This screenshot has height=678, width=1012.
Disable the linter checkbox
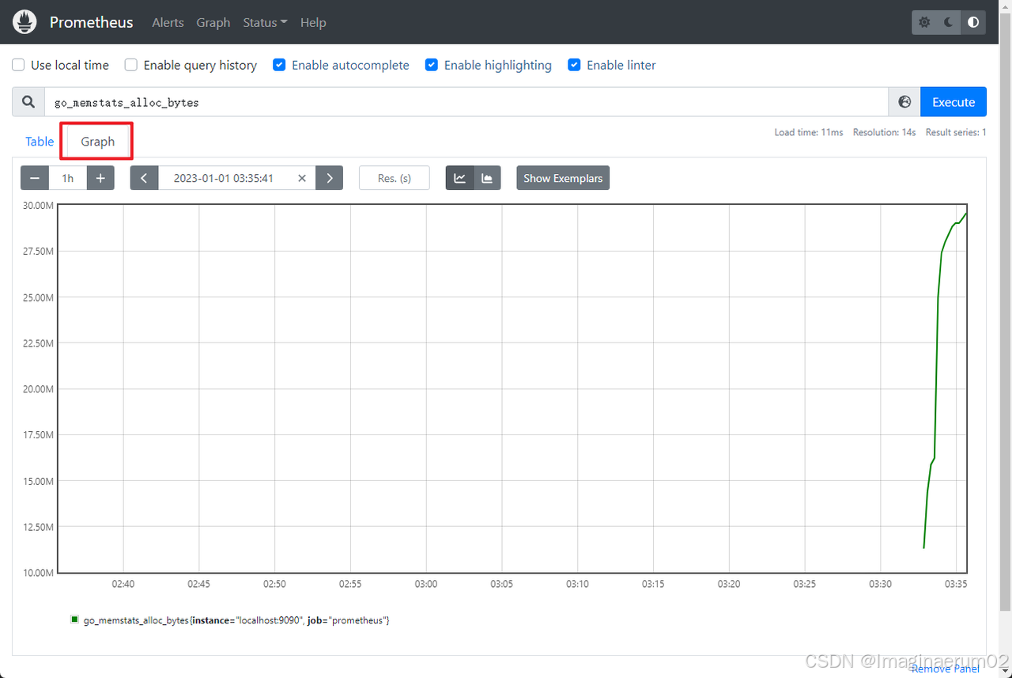tap(574, 65)
